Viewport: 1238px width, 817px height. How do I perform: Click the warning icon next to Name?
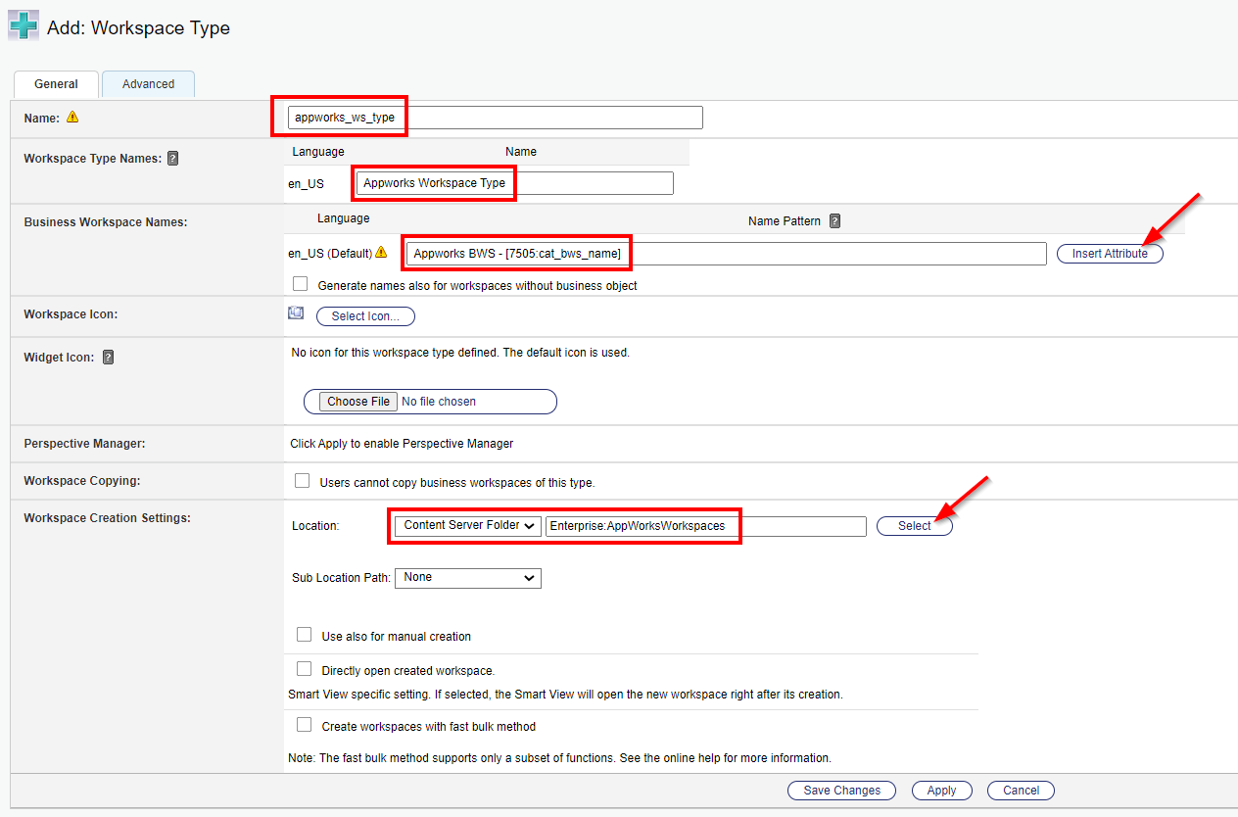point(72,118)
